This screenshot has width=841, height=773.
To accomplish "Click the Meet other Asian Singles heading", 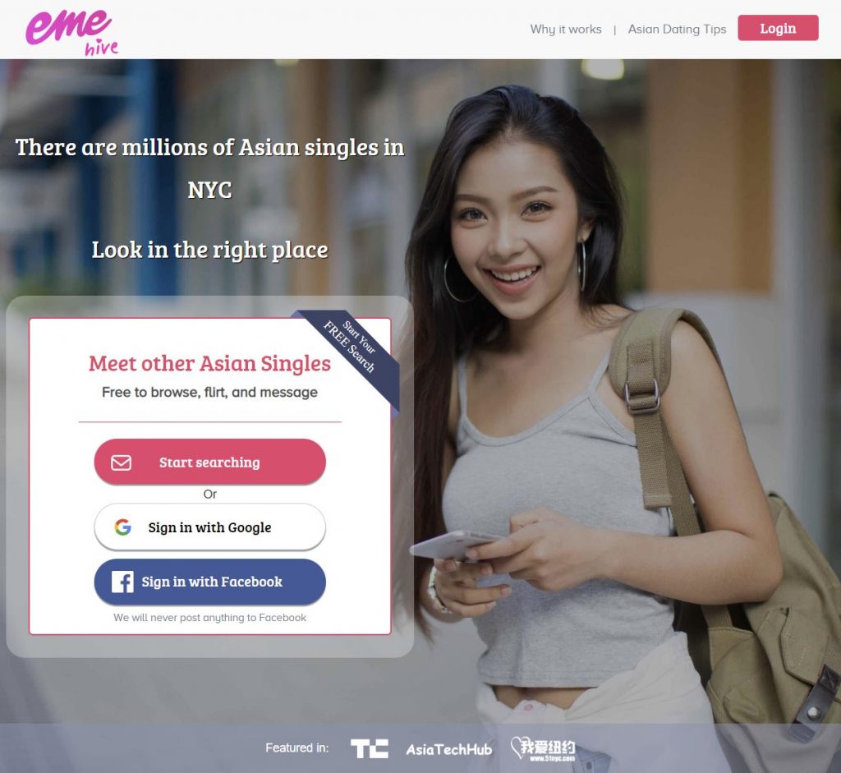I will point(209,363).
